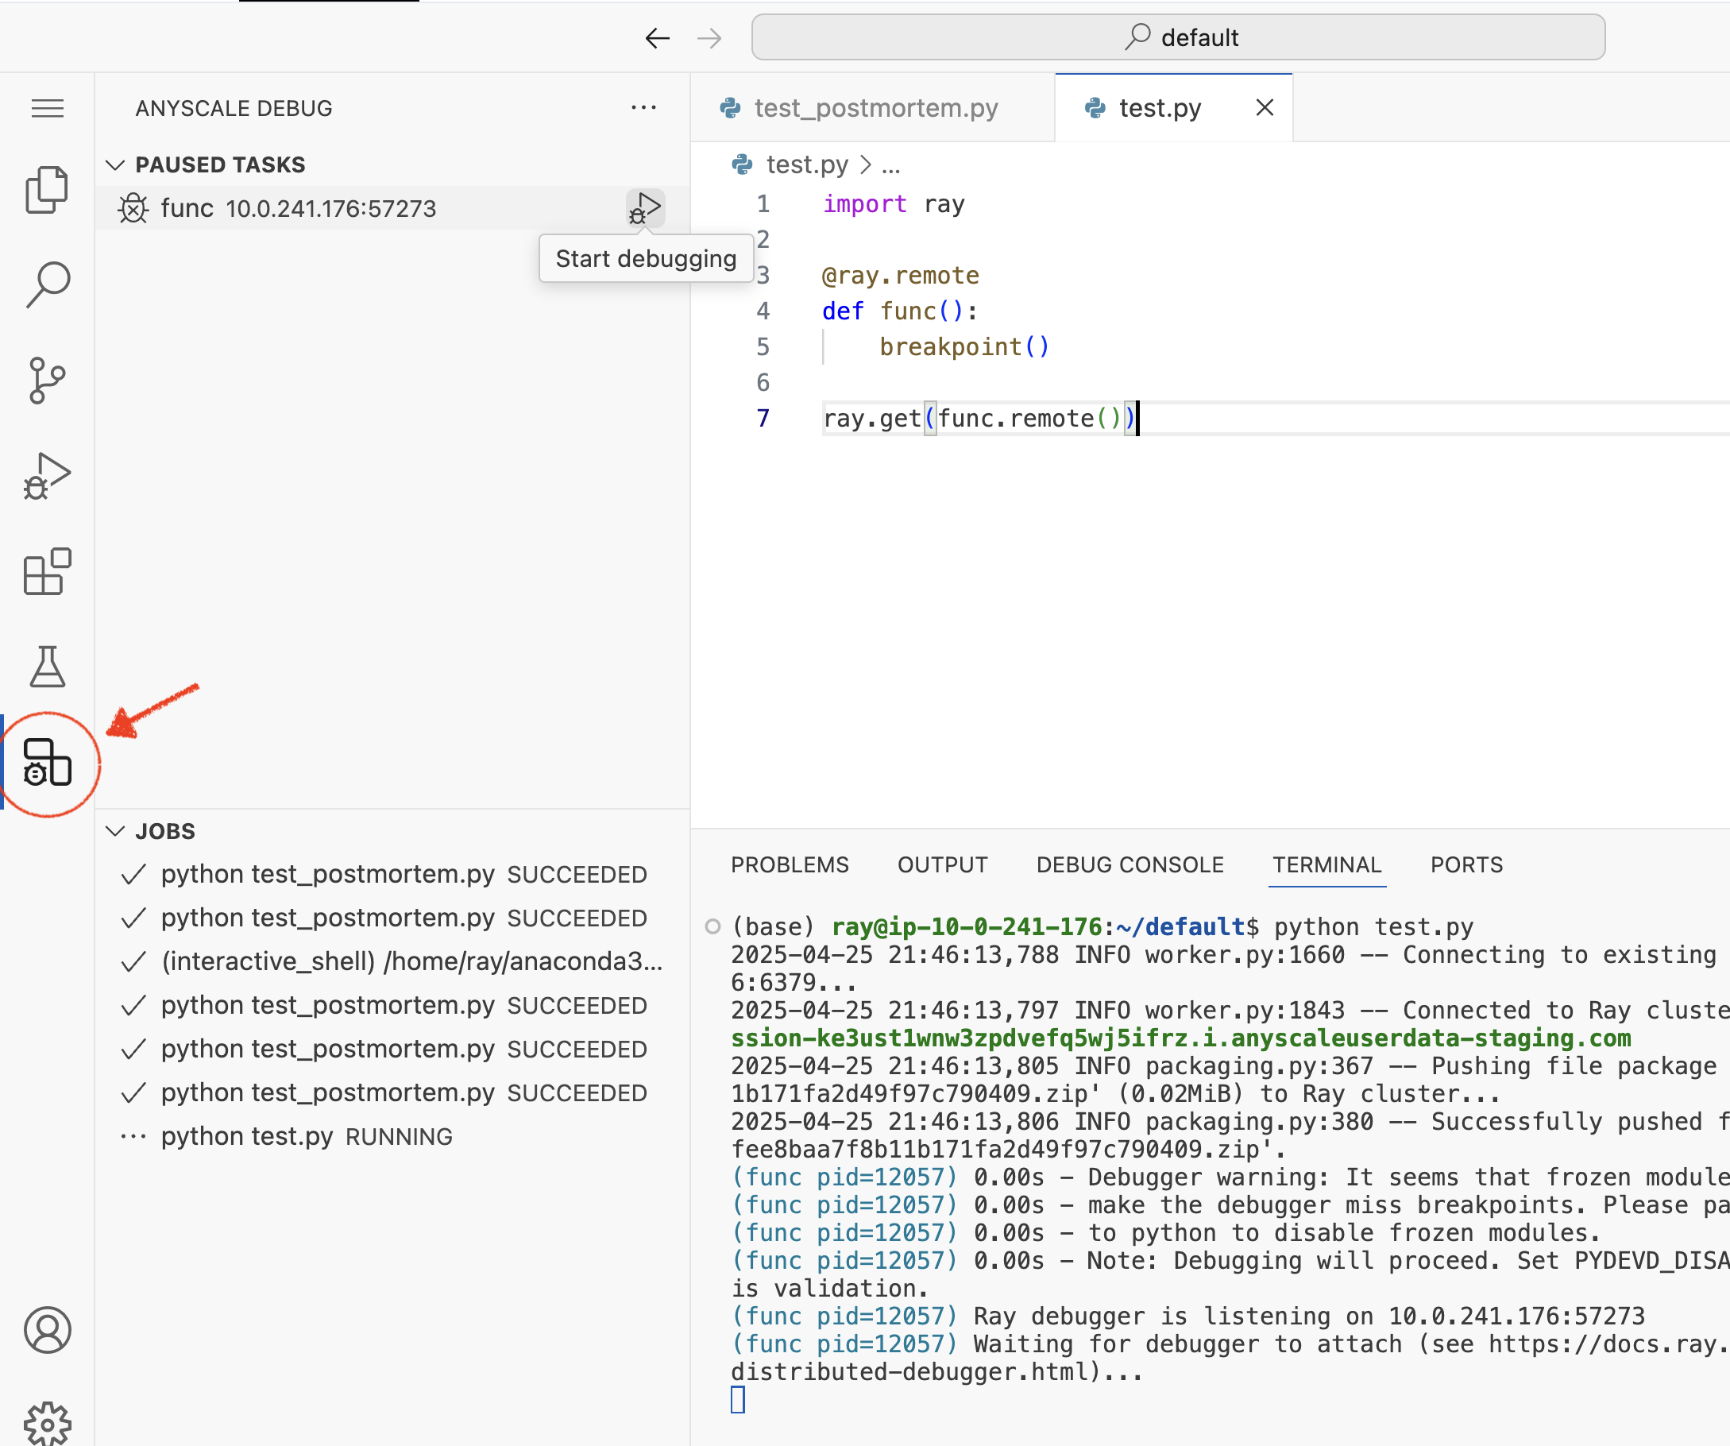Close the test.py editor tab
The width and height of the screenshot is (1730, 1446).
point(1265,107)
